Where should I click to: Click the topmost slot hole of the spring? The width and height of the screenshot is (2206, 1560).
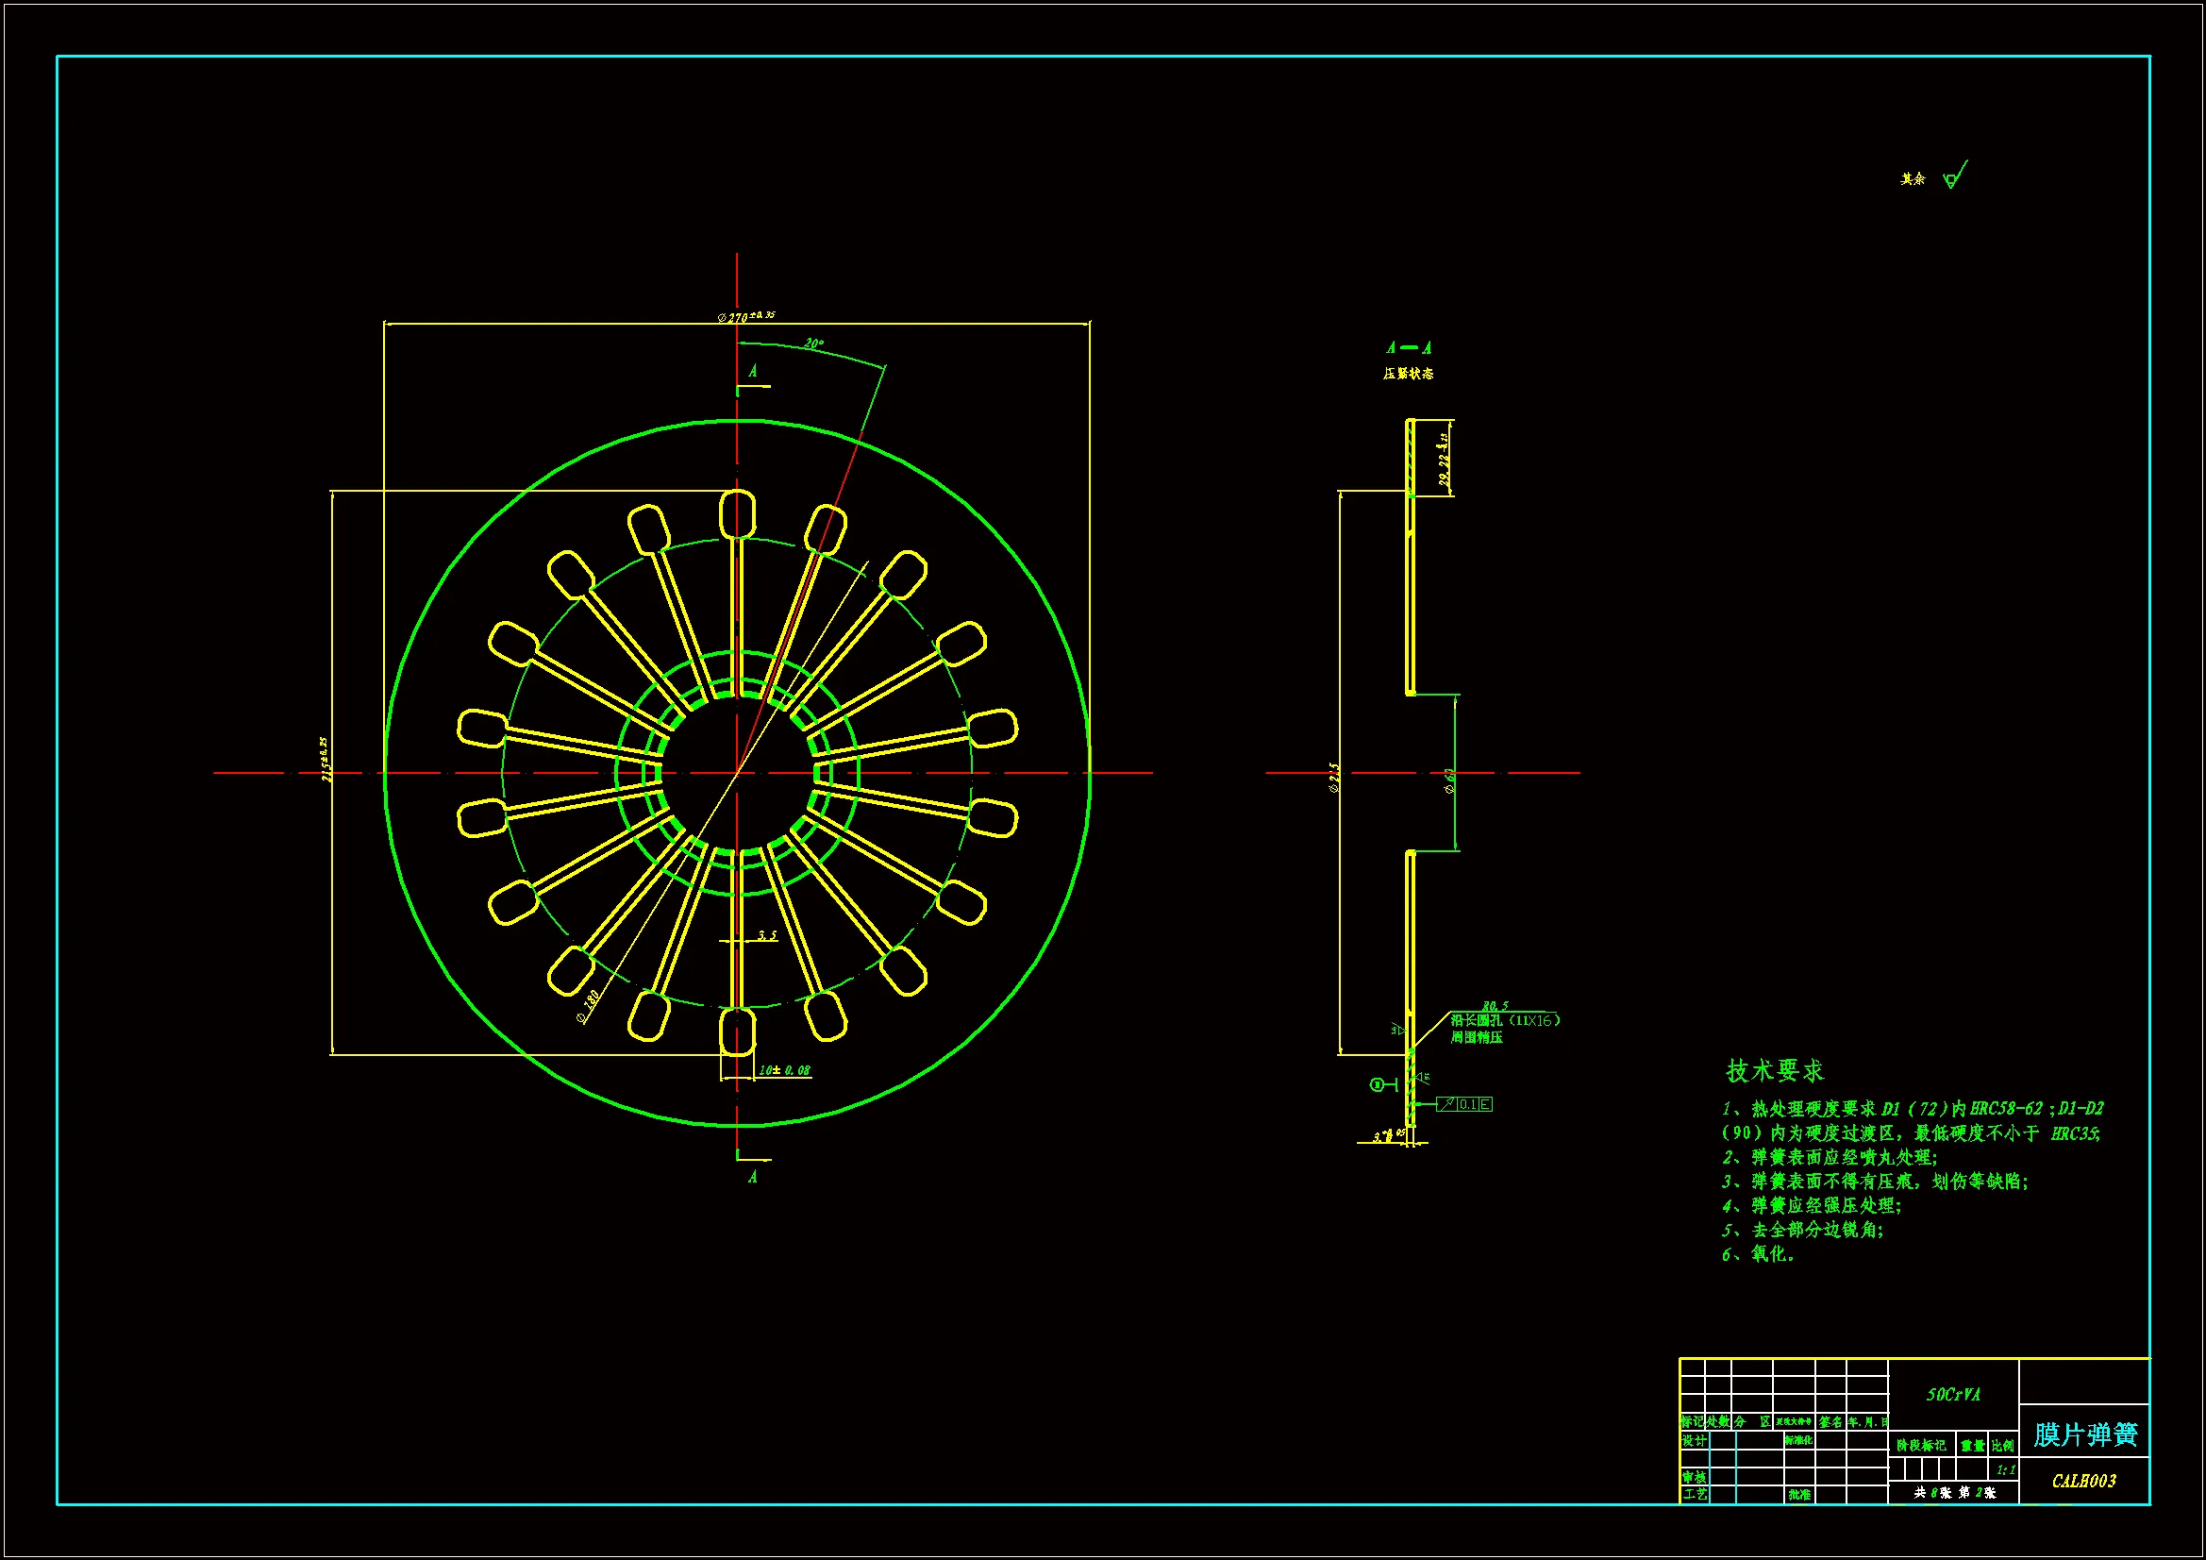(x=737, y=514)
